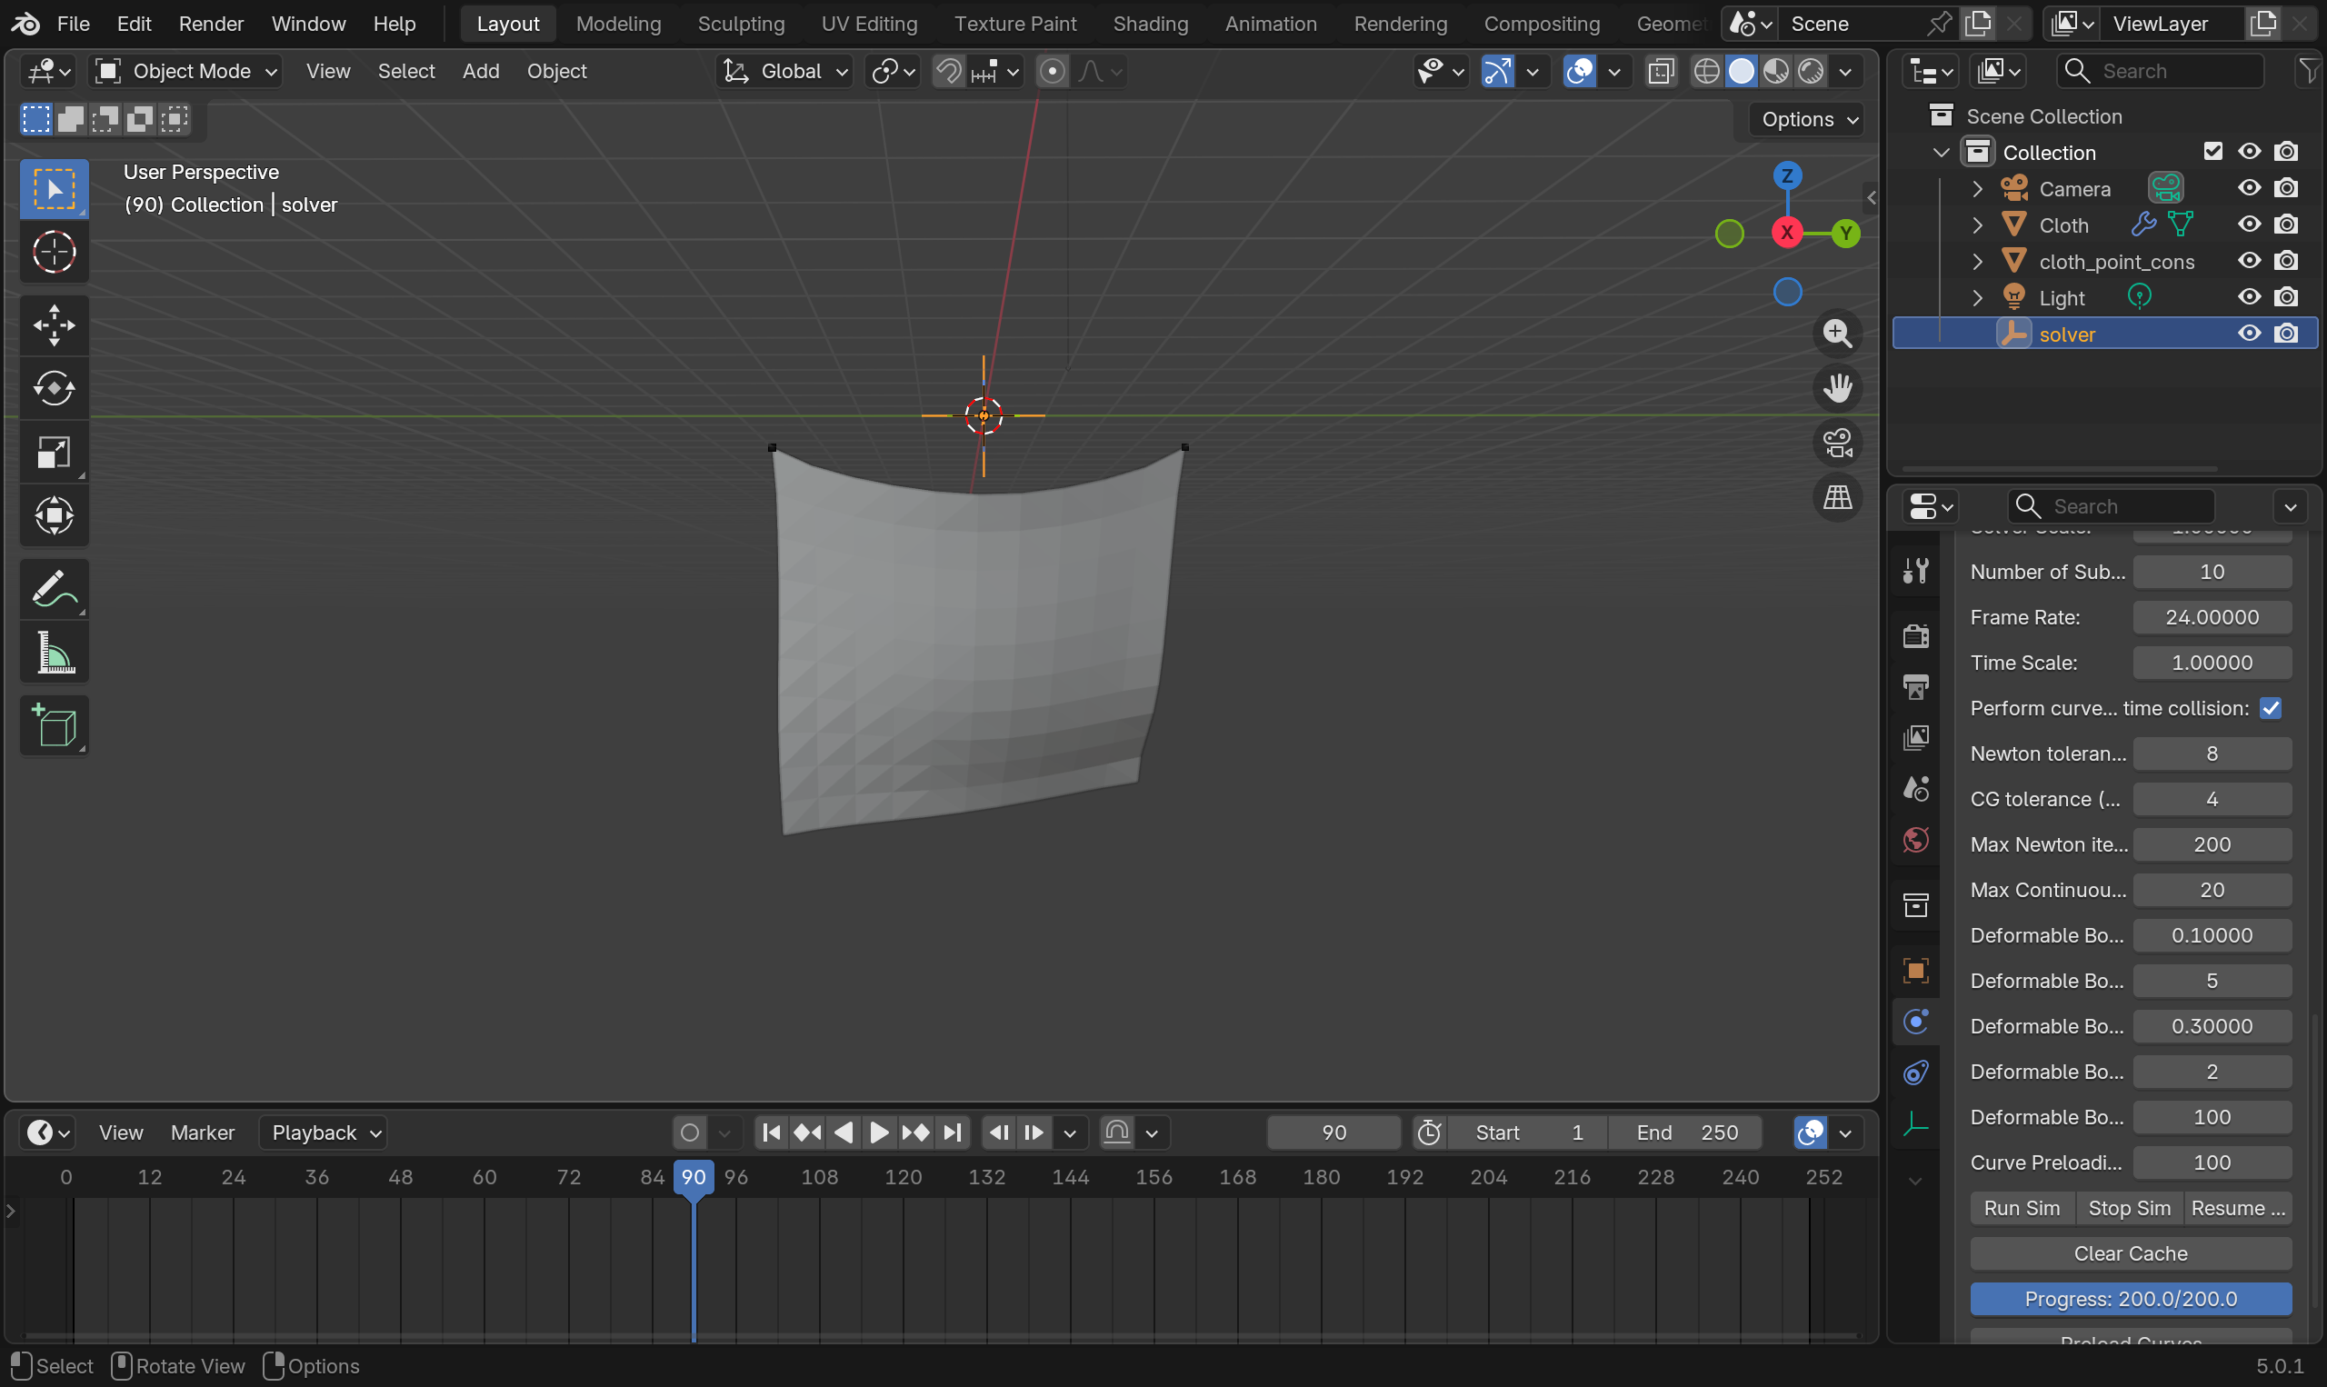Click the simulation Progress bar
2327x1387 pixels.
click(x=2130, y=1299)
